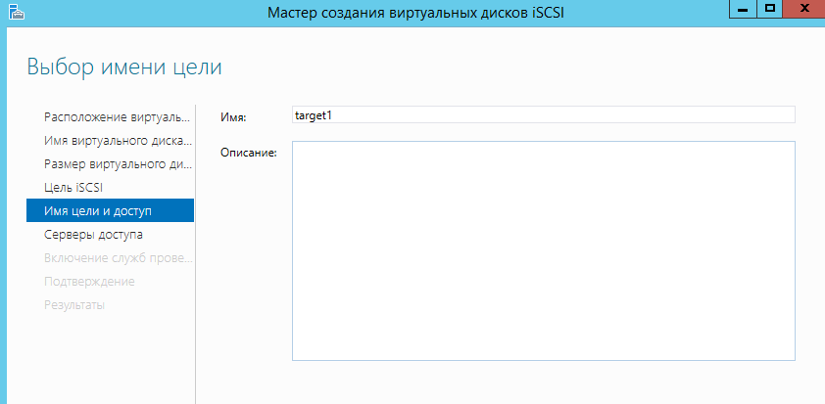825x404 pixels.
Task: Click the 'Выбор имени цели' page heading
Action: (x=124, y=67)
